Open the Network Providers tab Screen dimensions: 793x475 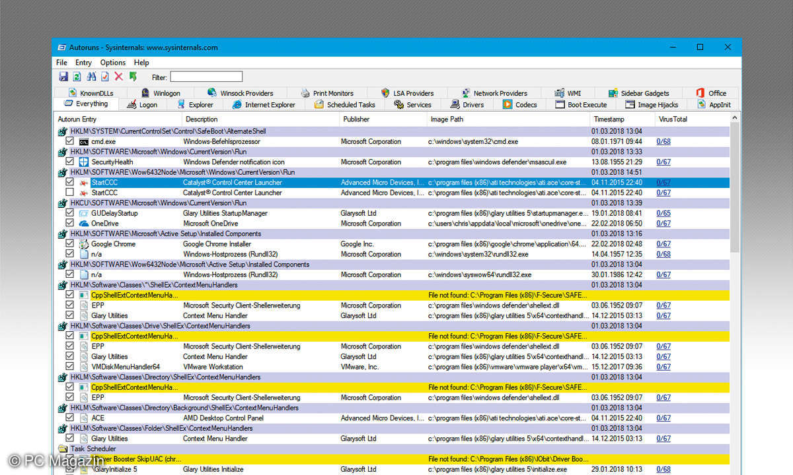point(494,93)
